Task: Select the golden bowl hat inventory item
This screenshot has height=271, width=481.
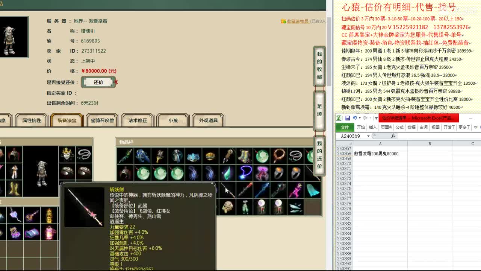Action: tap(211, 156)
